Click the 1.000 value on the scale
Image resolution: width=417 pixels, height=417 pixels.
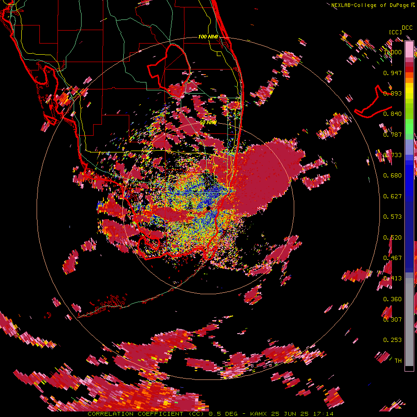[392, 52]
